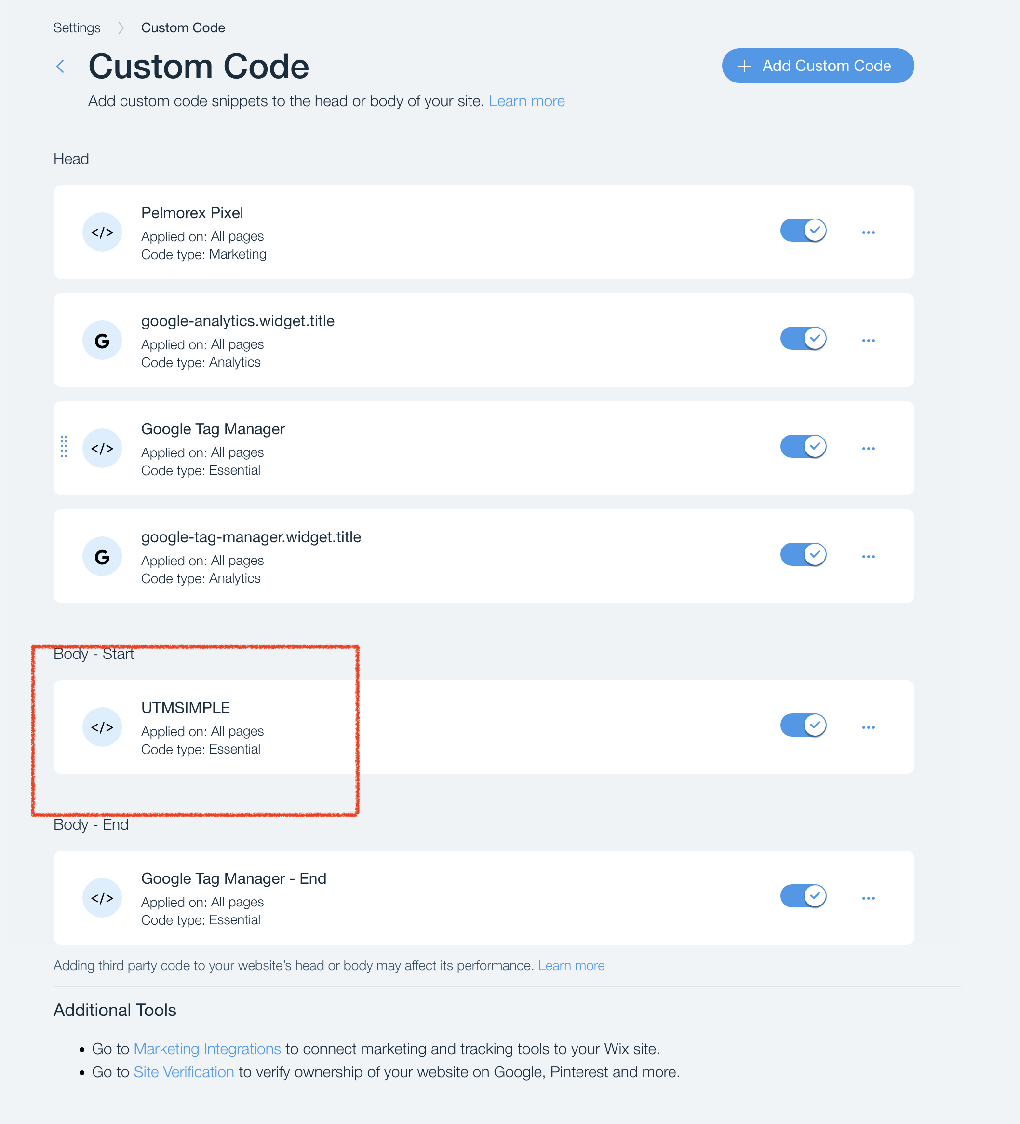
Task: Click the back arrow beside Custom Code title
Action: click(x=61, y=67)
